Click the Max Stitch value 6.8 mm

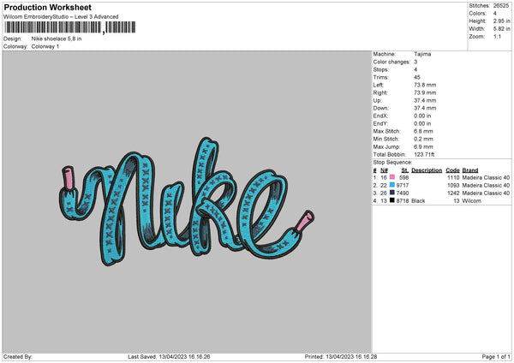[423, 131]
